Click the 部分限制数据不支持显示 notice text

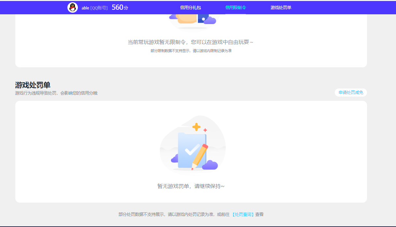click(192, 51)
